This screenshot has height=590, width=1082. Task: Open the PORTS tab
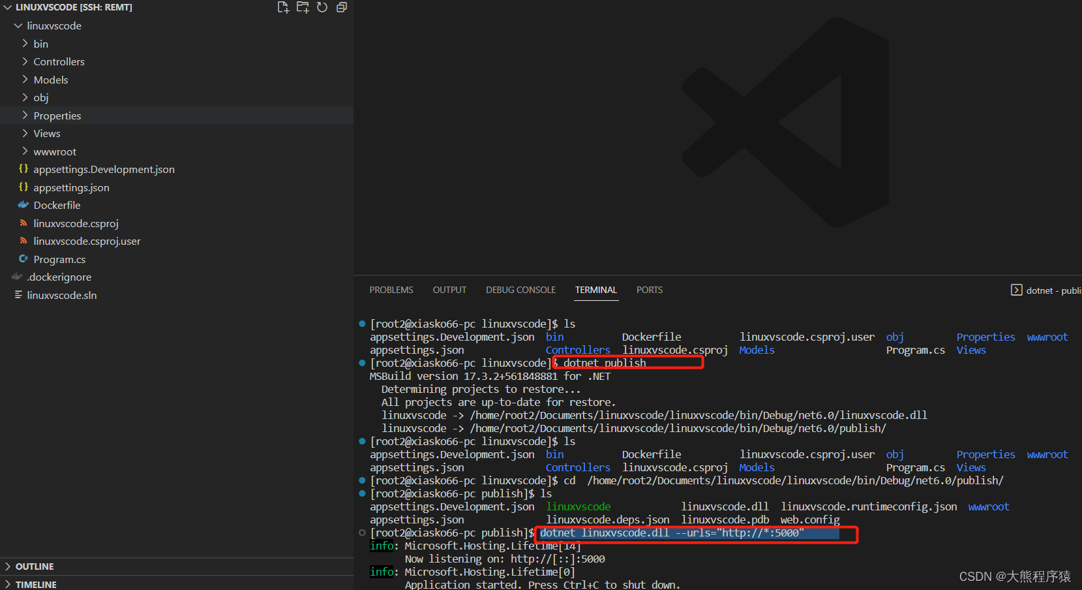click(x=650, y=290)
